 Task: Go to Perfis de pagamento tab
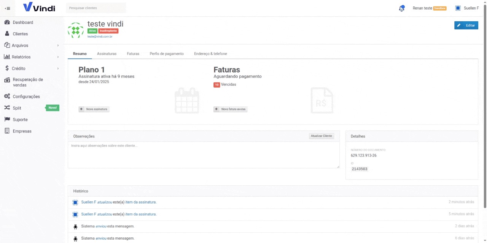(x=167, y=54)
